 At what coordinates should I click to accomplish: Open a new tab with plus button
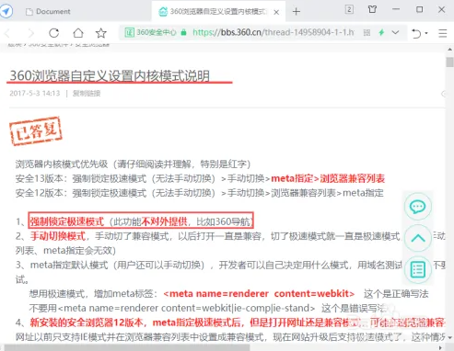297,12
